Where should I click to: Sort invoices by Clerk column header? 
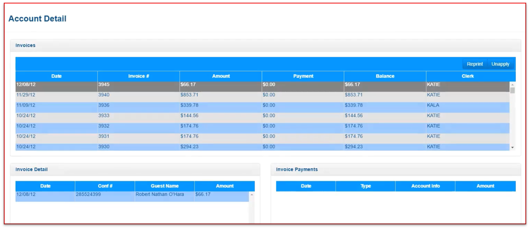tap(467, 76)
